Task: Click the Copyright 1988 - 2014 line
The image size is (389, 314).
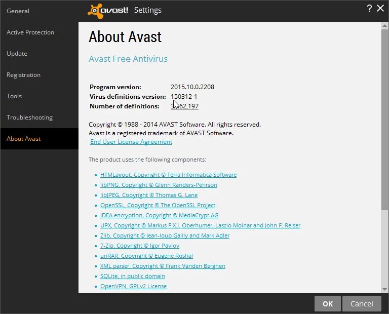Action: coord(175,125)
